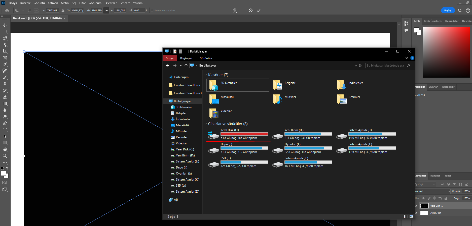This screenshot has height=226, width=472.
Task: Hide the Valo Edit_1 layer
Action: click(416, 206)
